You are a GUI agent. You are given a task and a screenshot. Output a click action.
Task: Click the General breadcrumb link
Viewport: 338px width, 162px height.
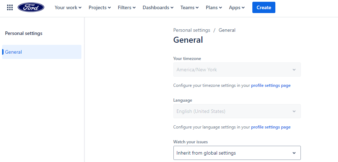[227, 30]
